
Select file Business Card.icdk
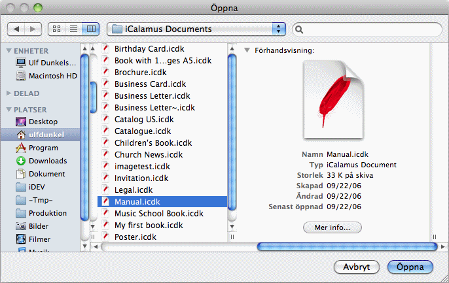pos(162,84)
